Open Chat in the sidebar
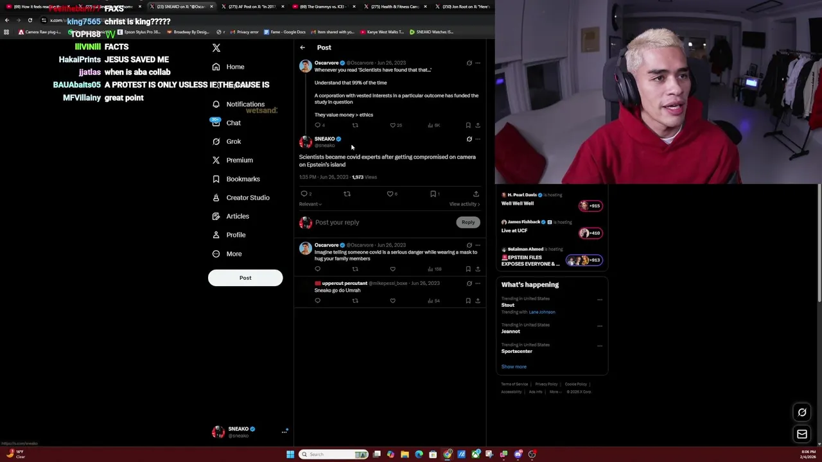Viewport: 822px width, 462px height. pyautogui.click(x=226, y=123)
